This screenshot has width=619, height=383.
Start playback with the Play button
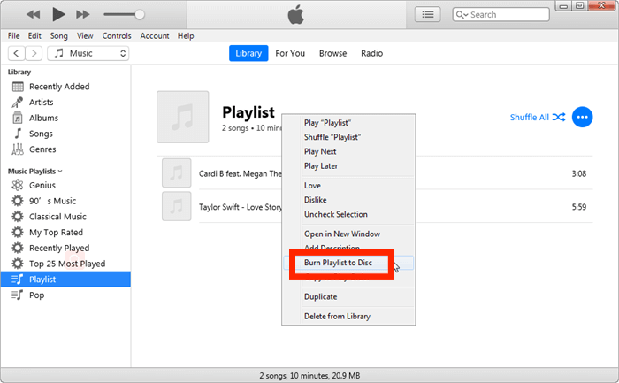click(58, 15)
